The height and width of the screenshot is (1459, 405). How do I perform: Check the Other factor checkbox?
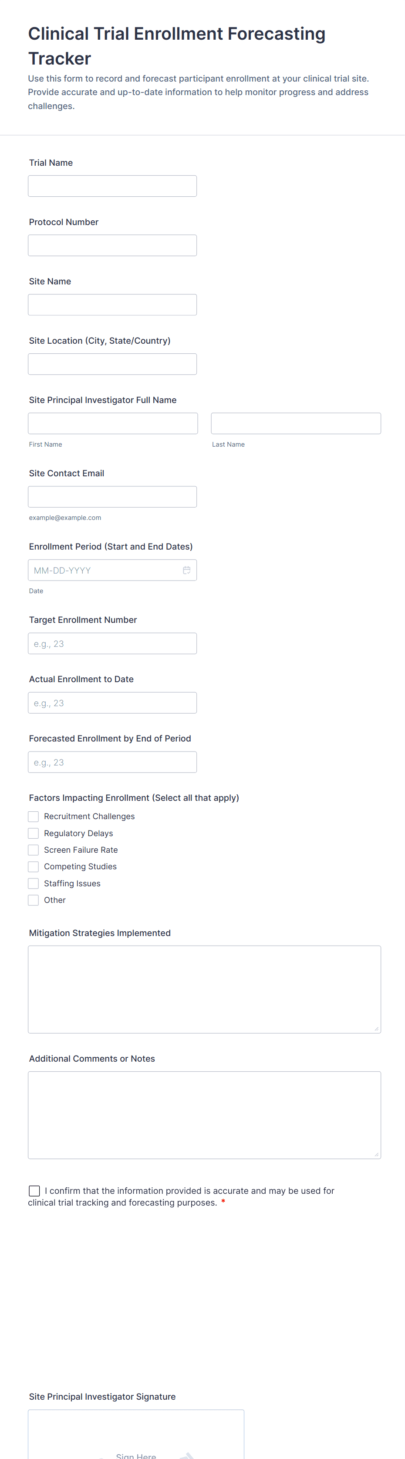[x=34, y=900]
